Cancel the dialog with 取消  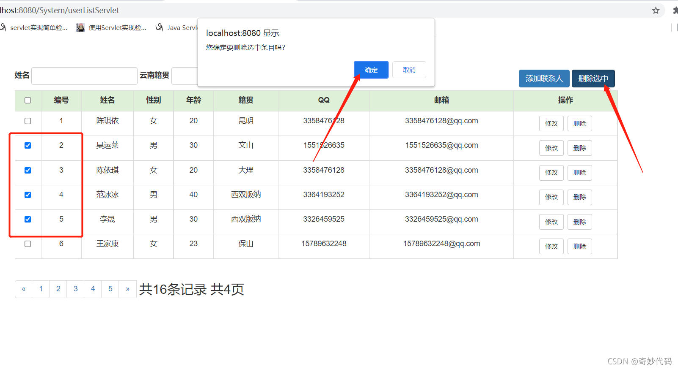pos(409,70)
